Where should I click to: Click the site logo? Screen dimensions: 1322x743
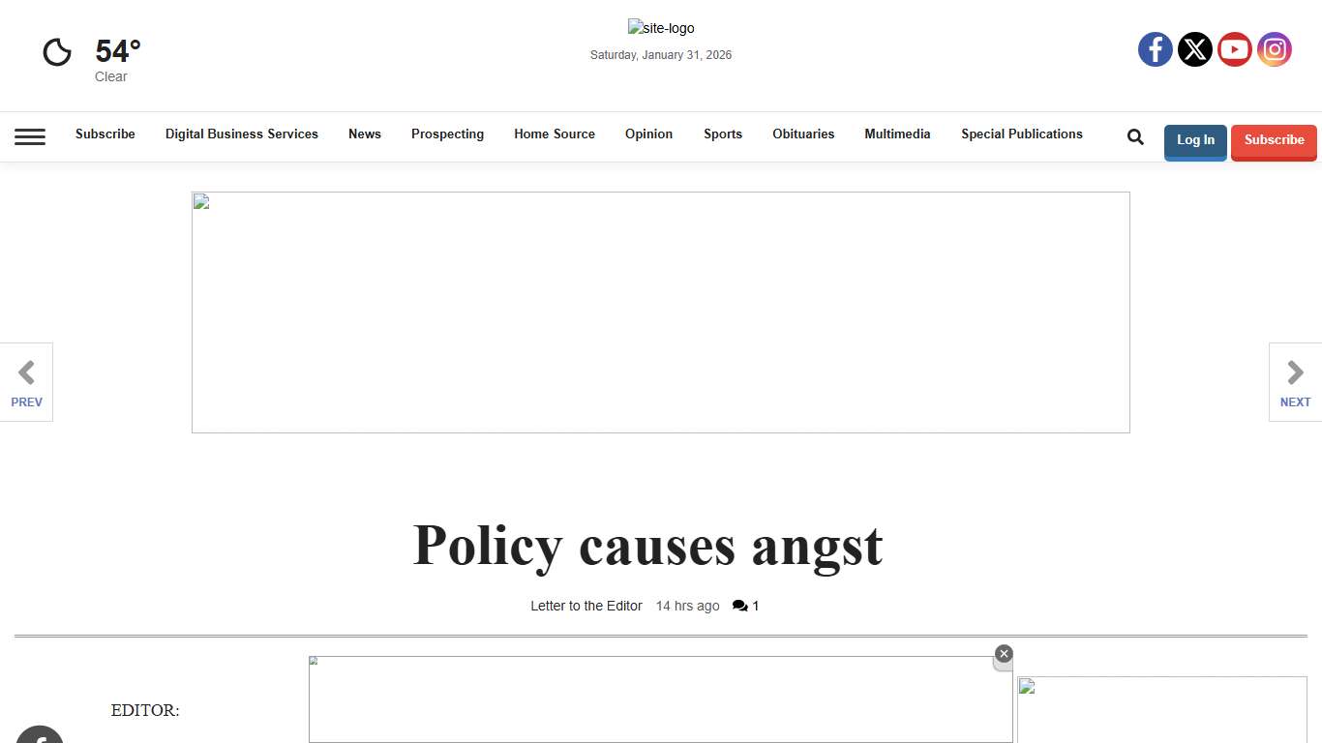coord(661,28)
